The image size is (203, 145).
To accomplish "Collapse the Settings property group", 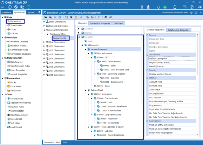I will coord(147,78).
